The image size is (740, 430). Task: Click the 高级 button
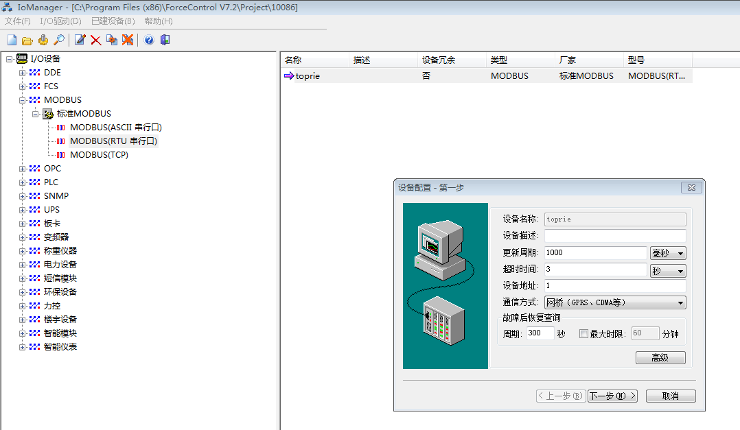(660, 357)
